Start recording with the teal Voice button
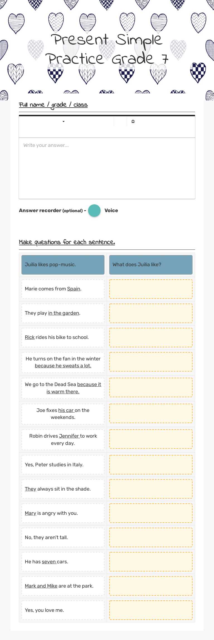Image resolution: width=214 pixels, height=640 pixels. click(94, 211)
